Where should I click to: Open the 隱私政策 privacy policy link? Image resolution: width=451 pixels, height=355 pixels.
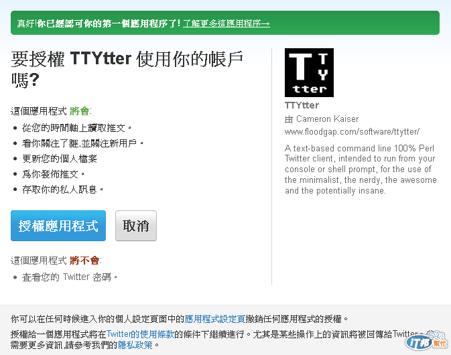(135, 345)
